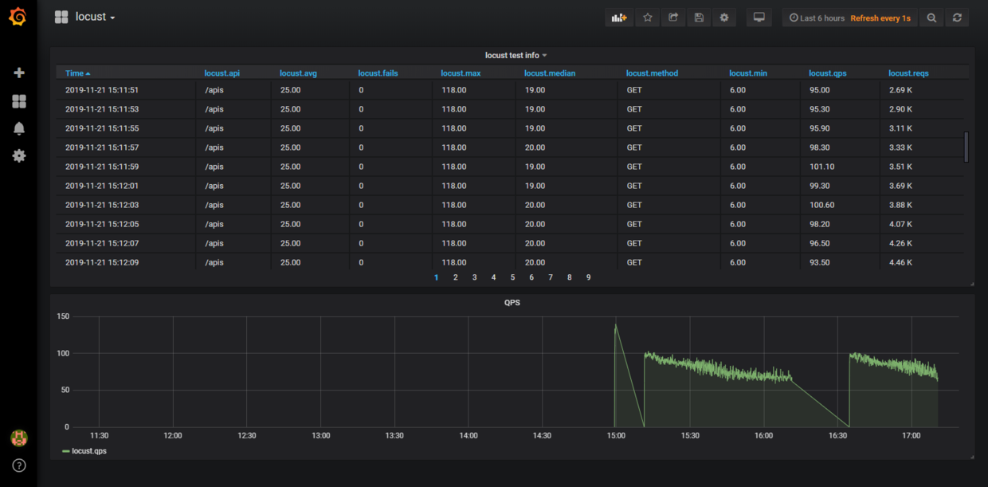Click the Grafana logo home icon
The image size is (988, 487).
18,17
